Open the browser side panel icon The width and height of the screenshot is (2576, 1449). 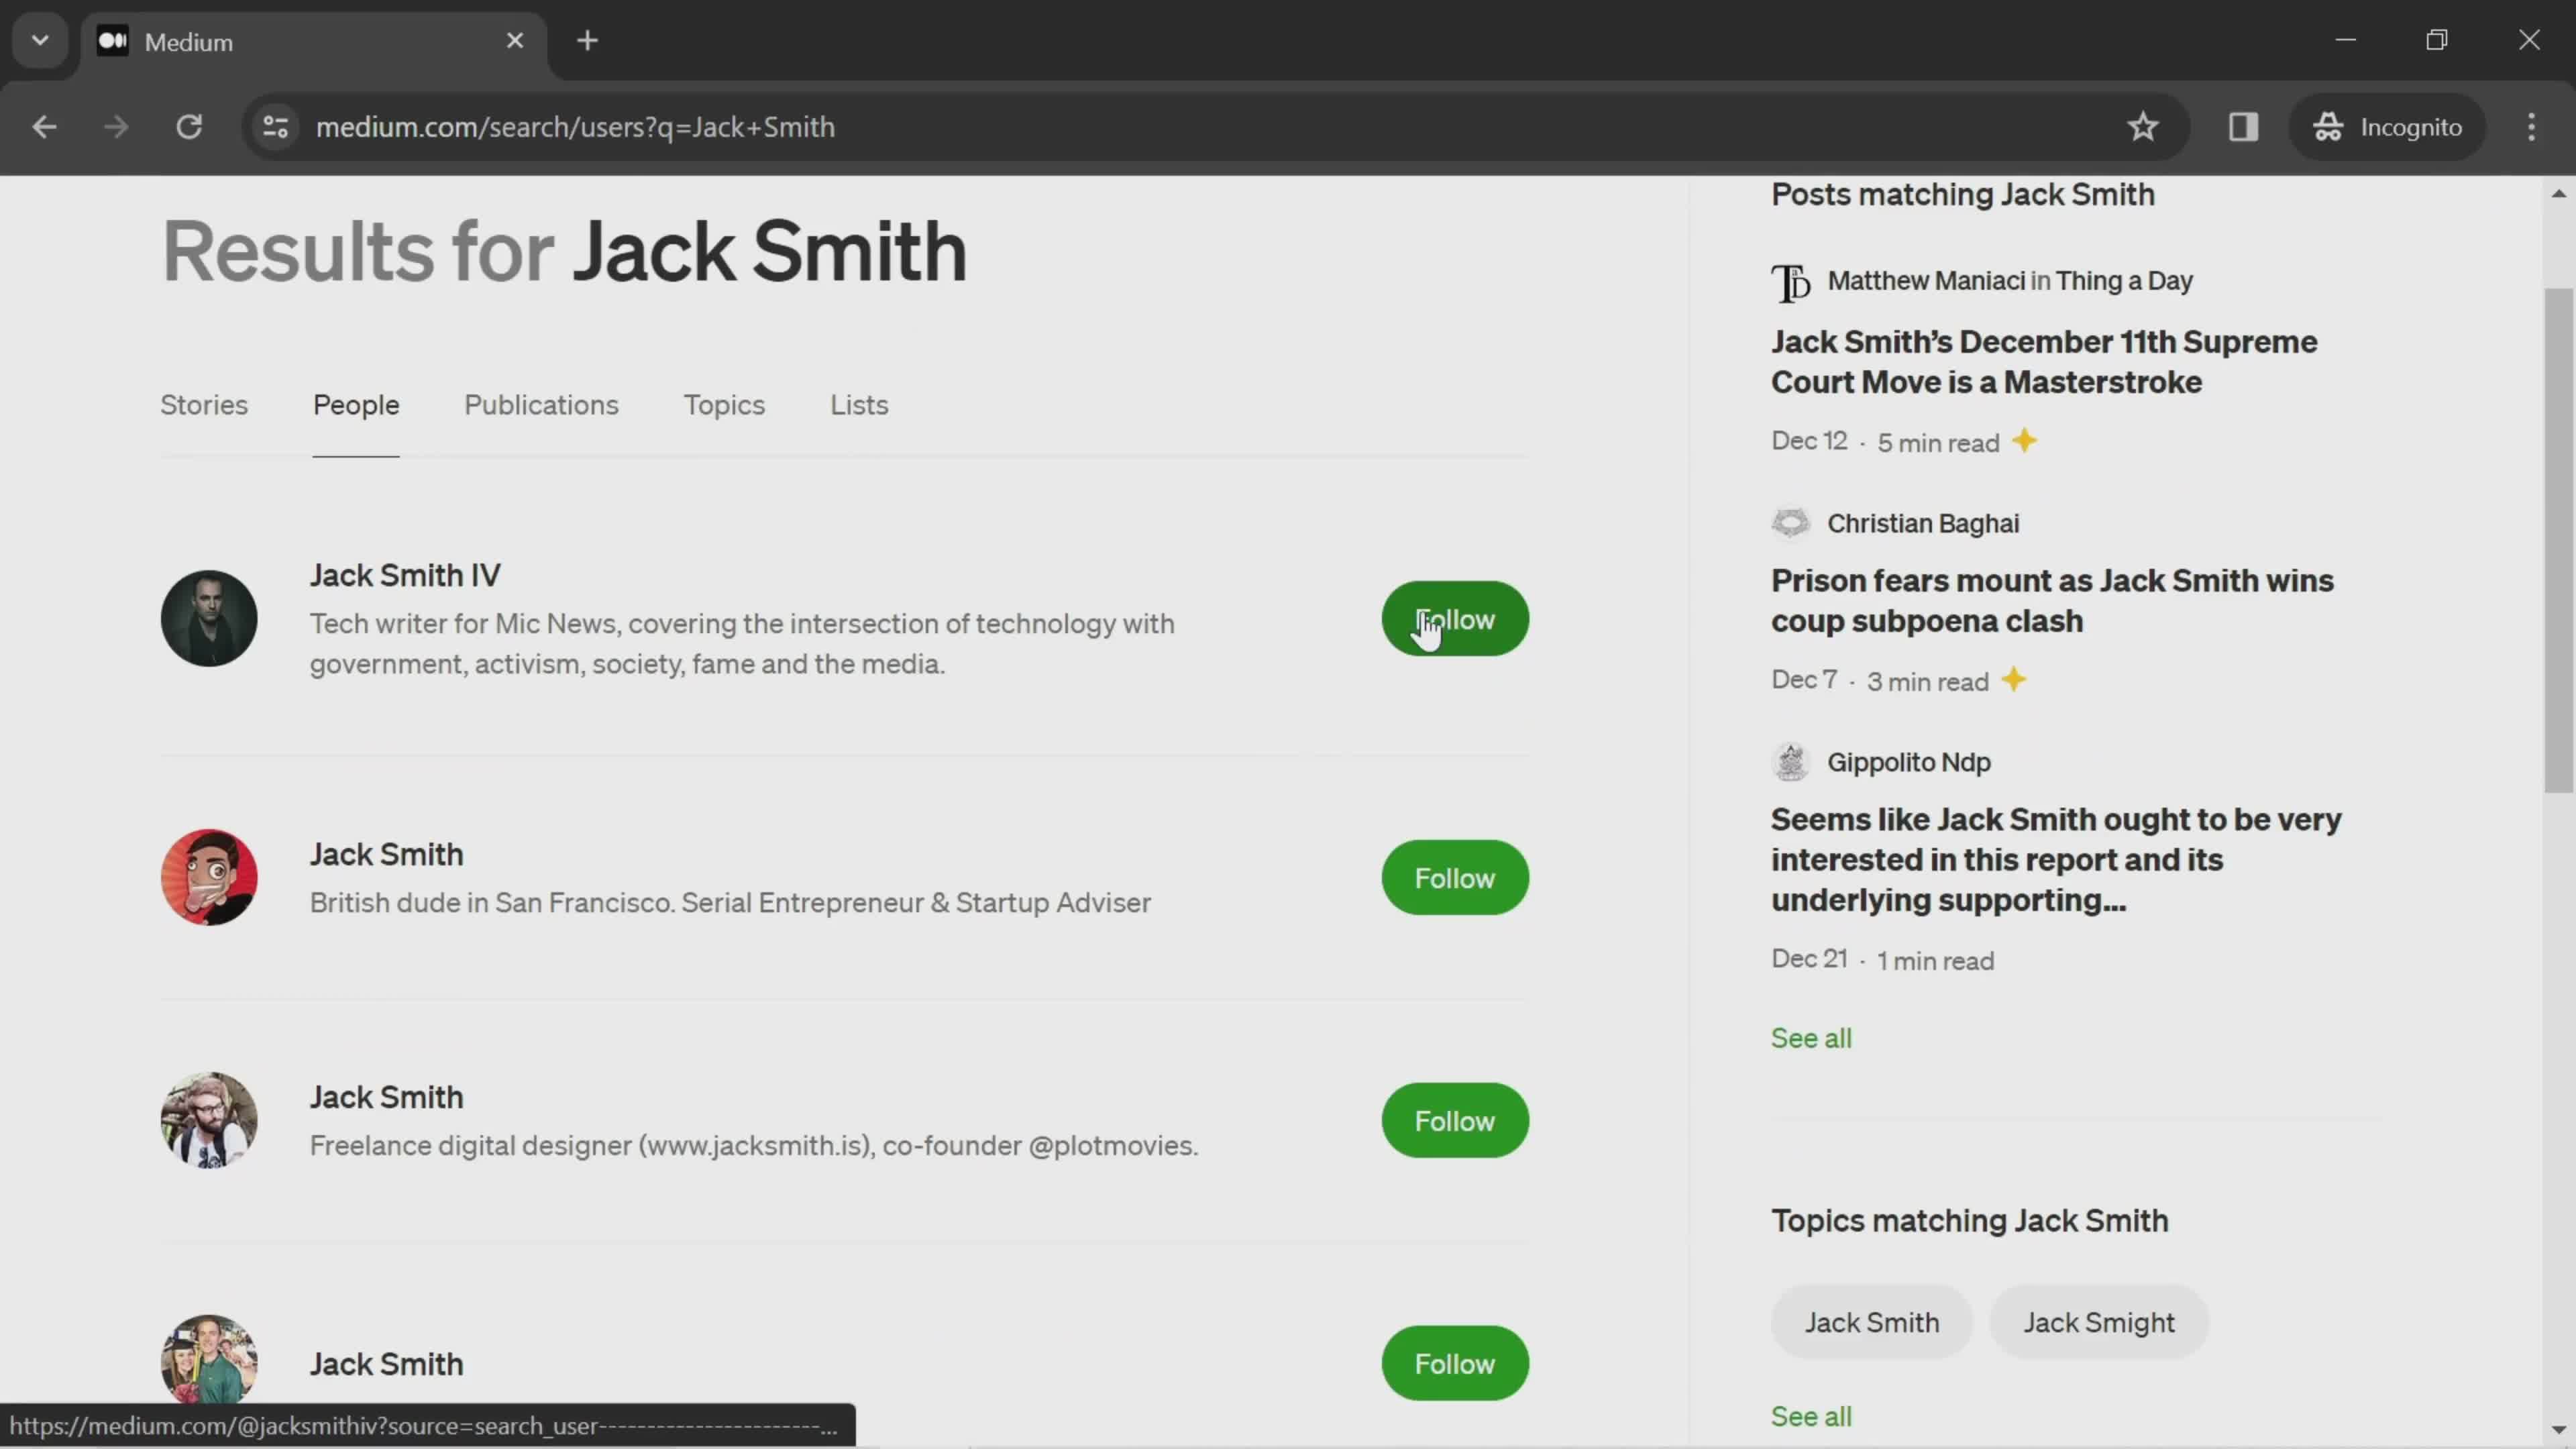[x=2243, y=127]
